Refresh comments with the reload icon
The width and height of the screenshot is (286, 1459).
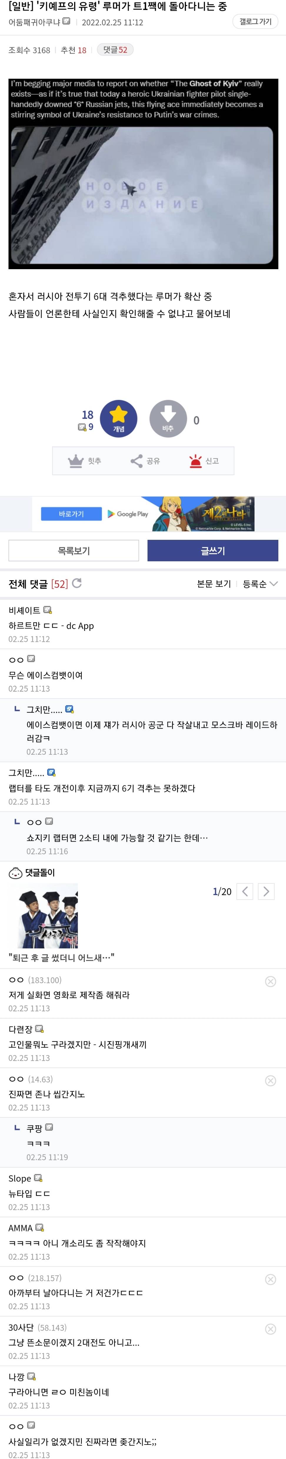point(77,583)
